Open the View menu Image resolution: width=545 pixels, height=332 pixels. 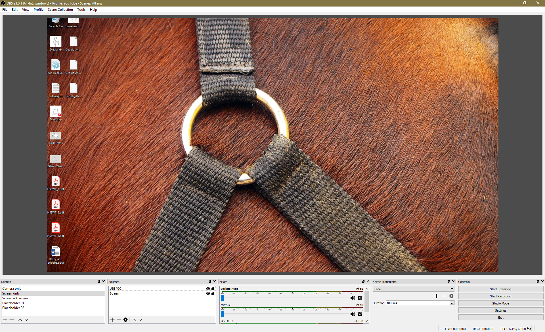[x=26, y=10]
